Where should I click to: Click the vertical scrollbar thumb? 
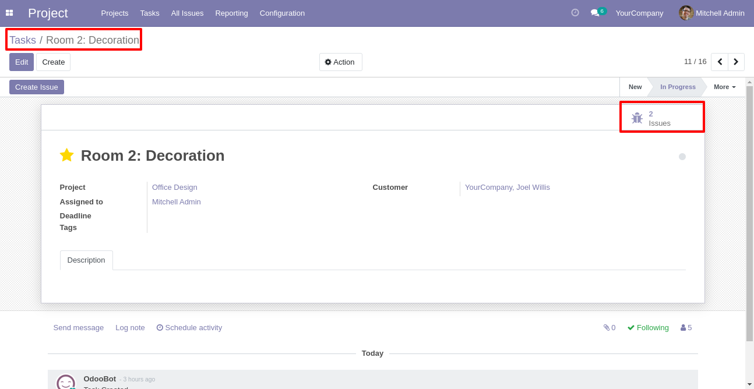coord(749,213)
